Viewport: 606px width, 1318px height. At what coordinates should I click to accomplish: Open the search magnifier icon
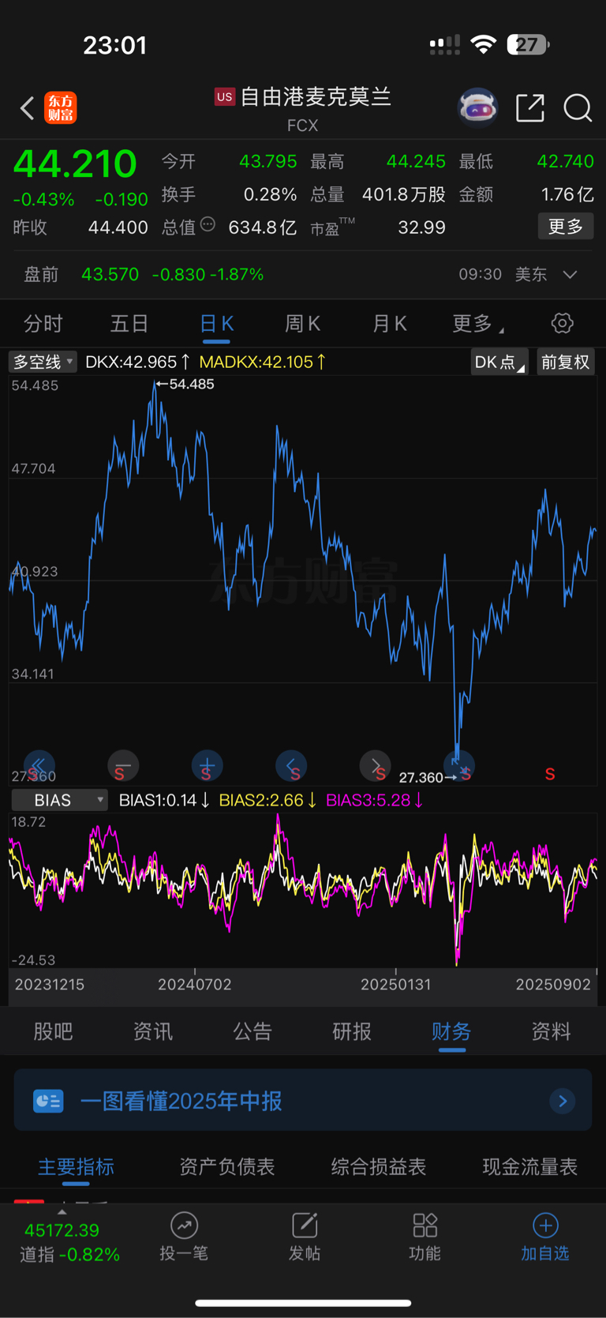tap(578, 107)
